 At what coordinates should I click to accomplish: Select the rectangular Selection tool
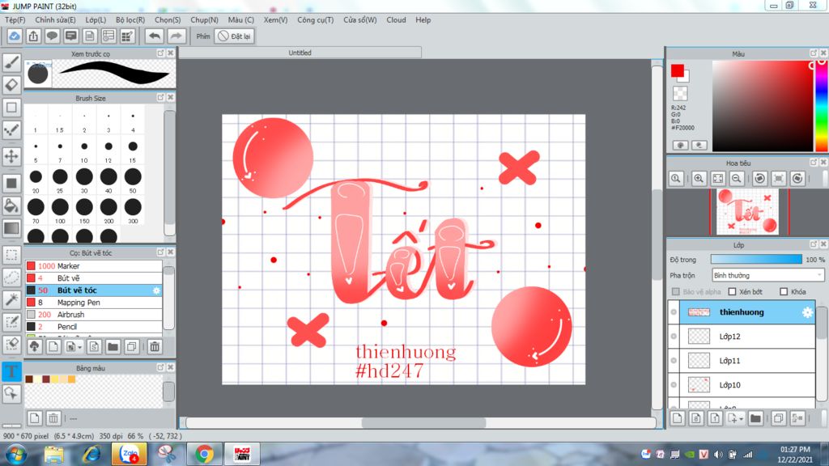pyautogui.click(x=11, y=255)
